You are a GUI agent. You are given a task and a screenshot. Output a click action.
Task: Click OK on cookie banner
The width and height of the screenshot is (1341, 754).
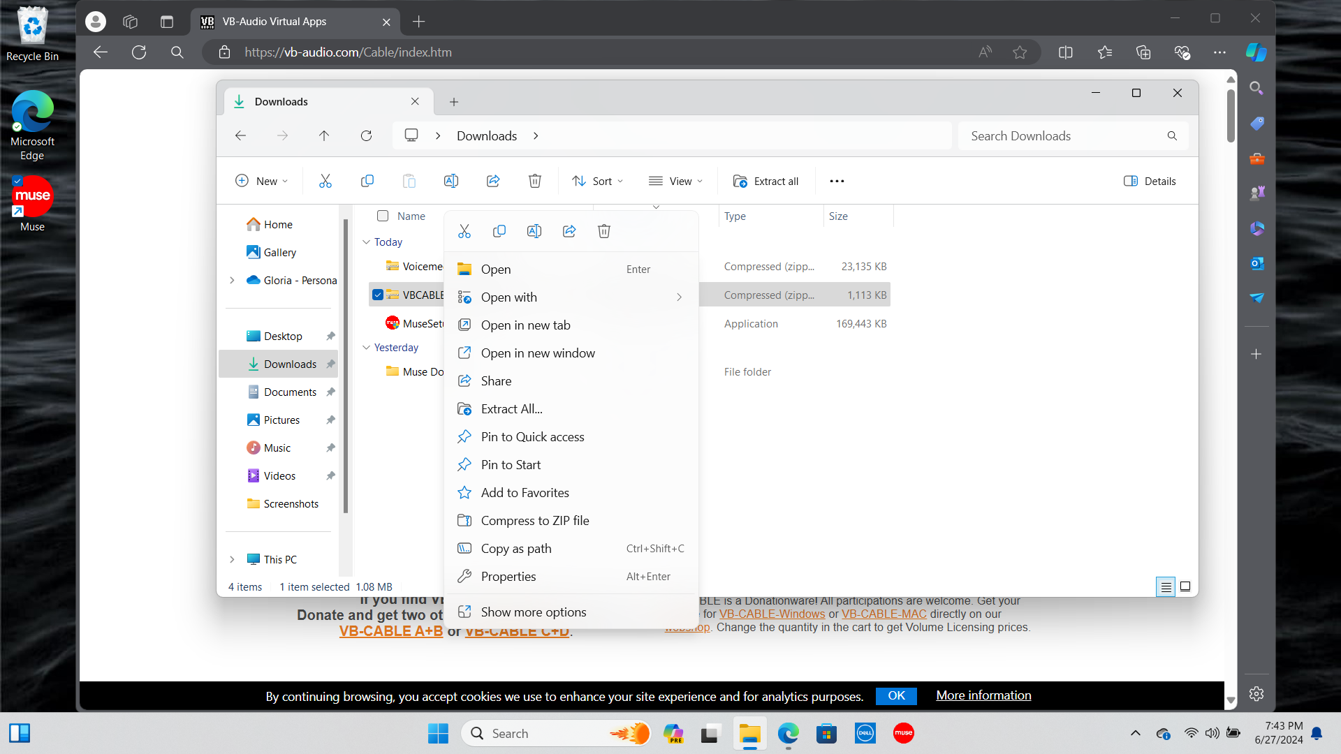tap(896, 696)
